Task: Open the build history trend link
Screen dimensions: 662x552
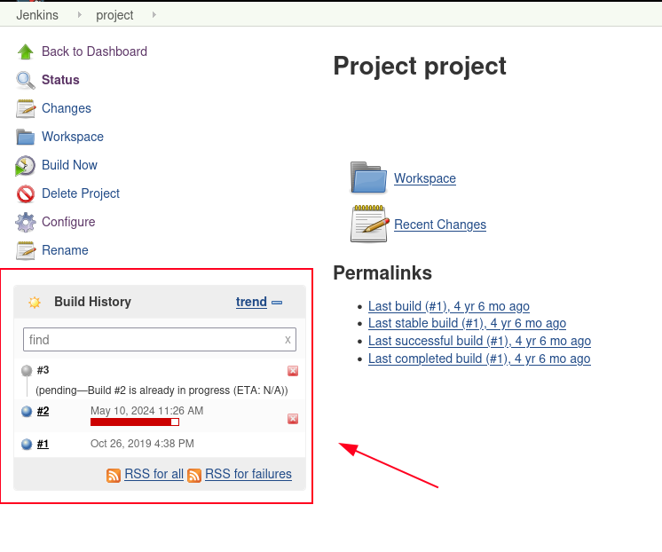Action: point(251,302)
